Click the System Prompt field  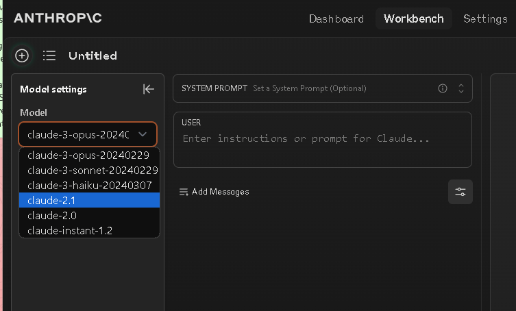coord(323,88)
